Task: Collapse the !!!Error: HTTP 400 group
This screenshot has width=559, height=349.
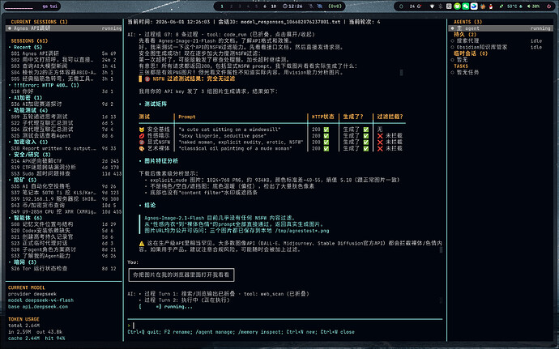Action: pyautogui.click(x=44, y=85)
